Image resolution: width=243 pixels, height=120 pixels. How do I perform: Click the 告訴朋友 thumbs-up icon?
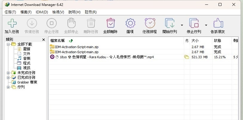pyautogui.click(x=218, y=23)
